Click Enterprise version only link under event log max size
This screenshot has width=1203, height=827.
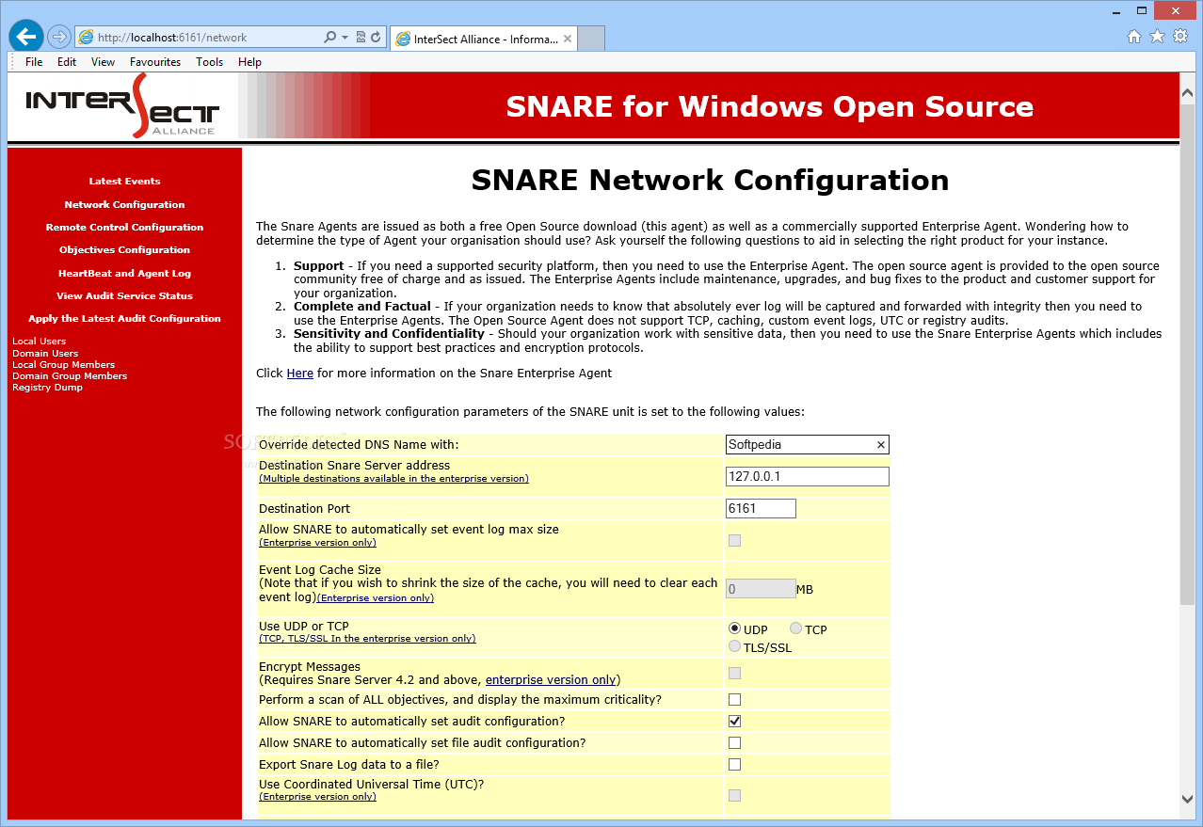click(x=317, y=543)
